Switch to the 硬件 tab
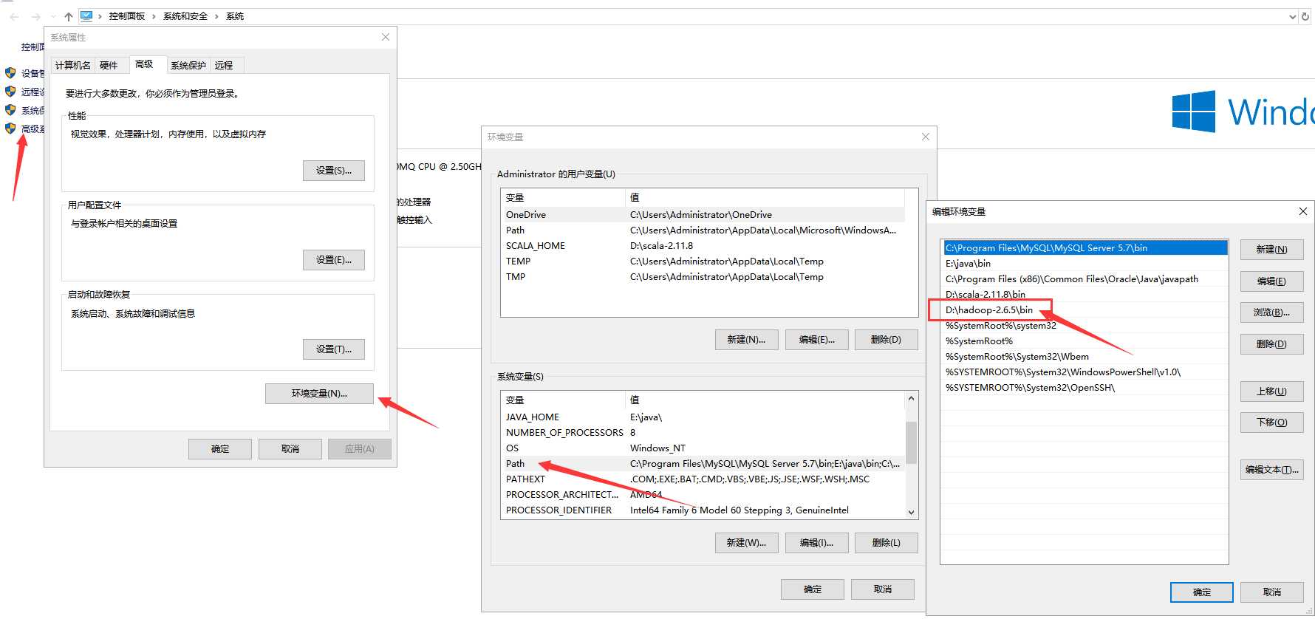This screenshot has height=619, width=1315. click(x=109, y=66)
